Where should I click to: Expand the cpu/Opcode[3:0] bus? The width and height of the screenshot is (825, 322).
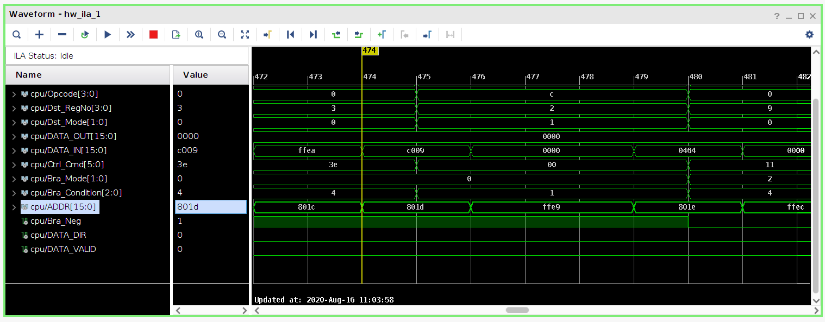[14, 94]
